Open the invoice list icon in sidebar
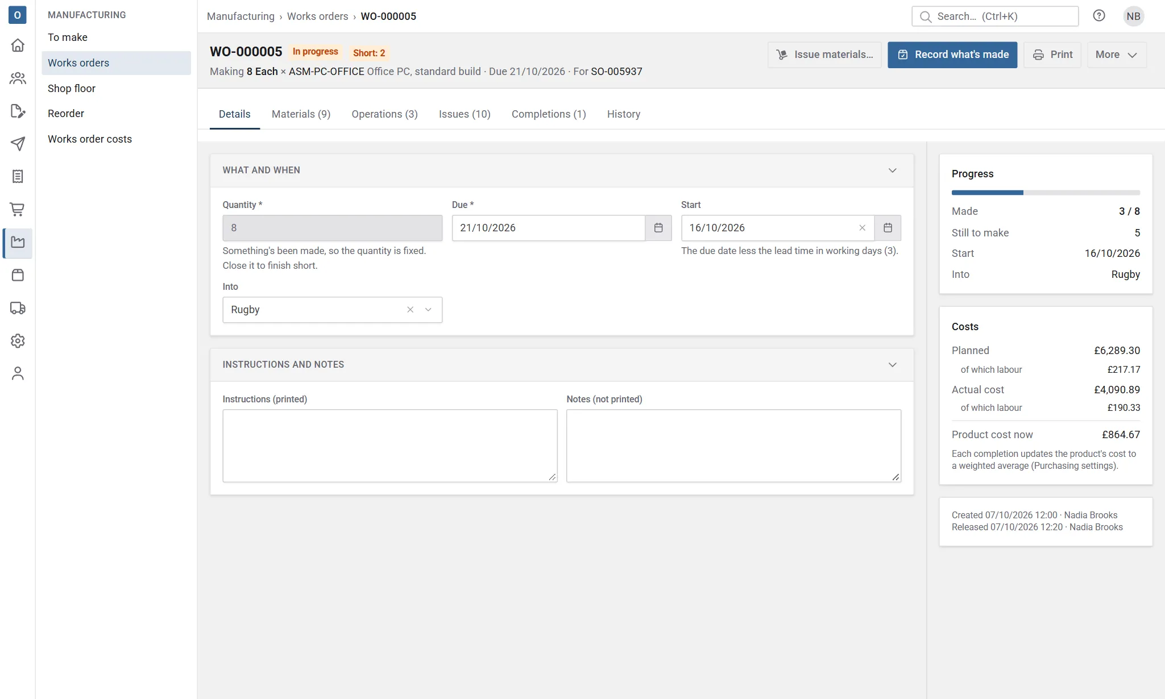Screen dimensions: 1165x699 click(x=18, y=177)
